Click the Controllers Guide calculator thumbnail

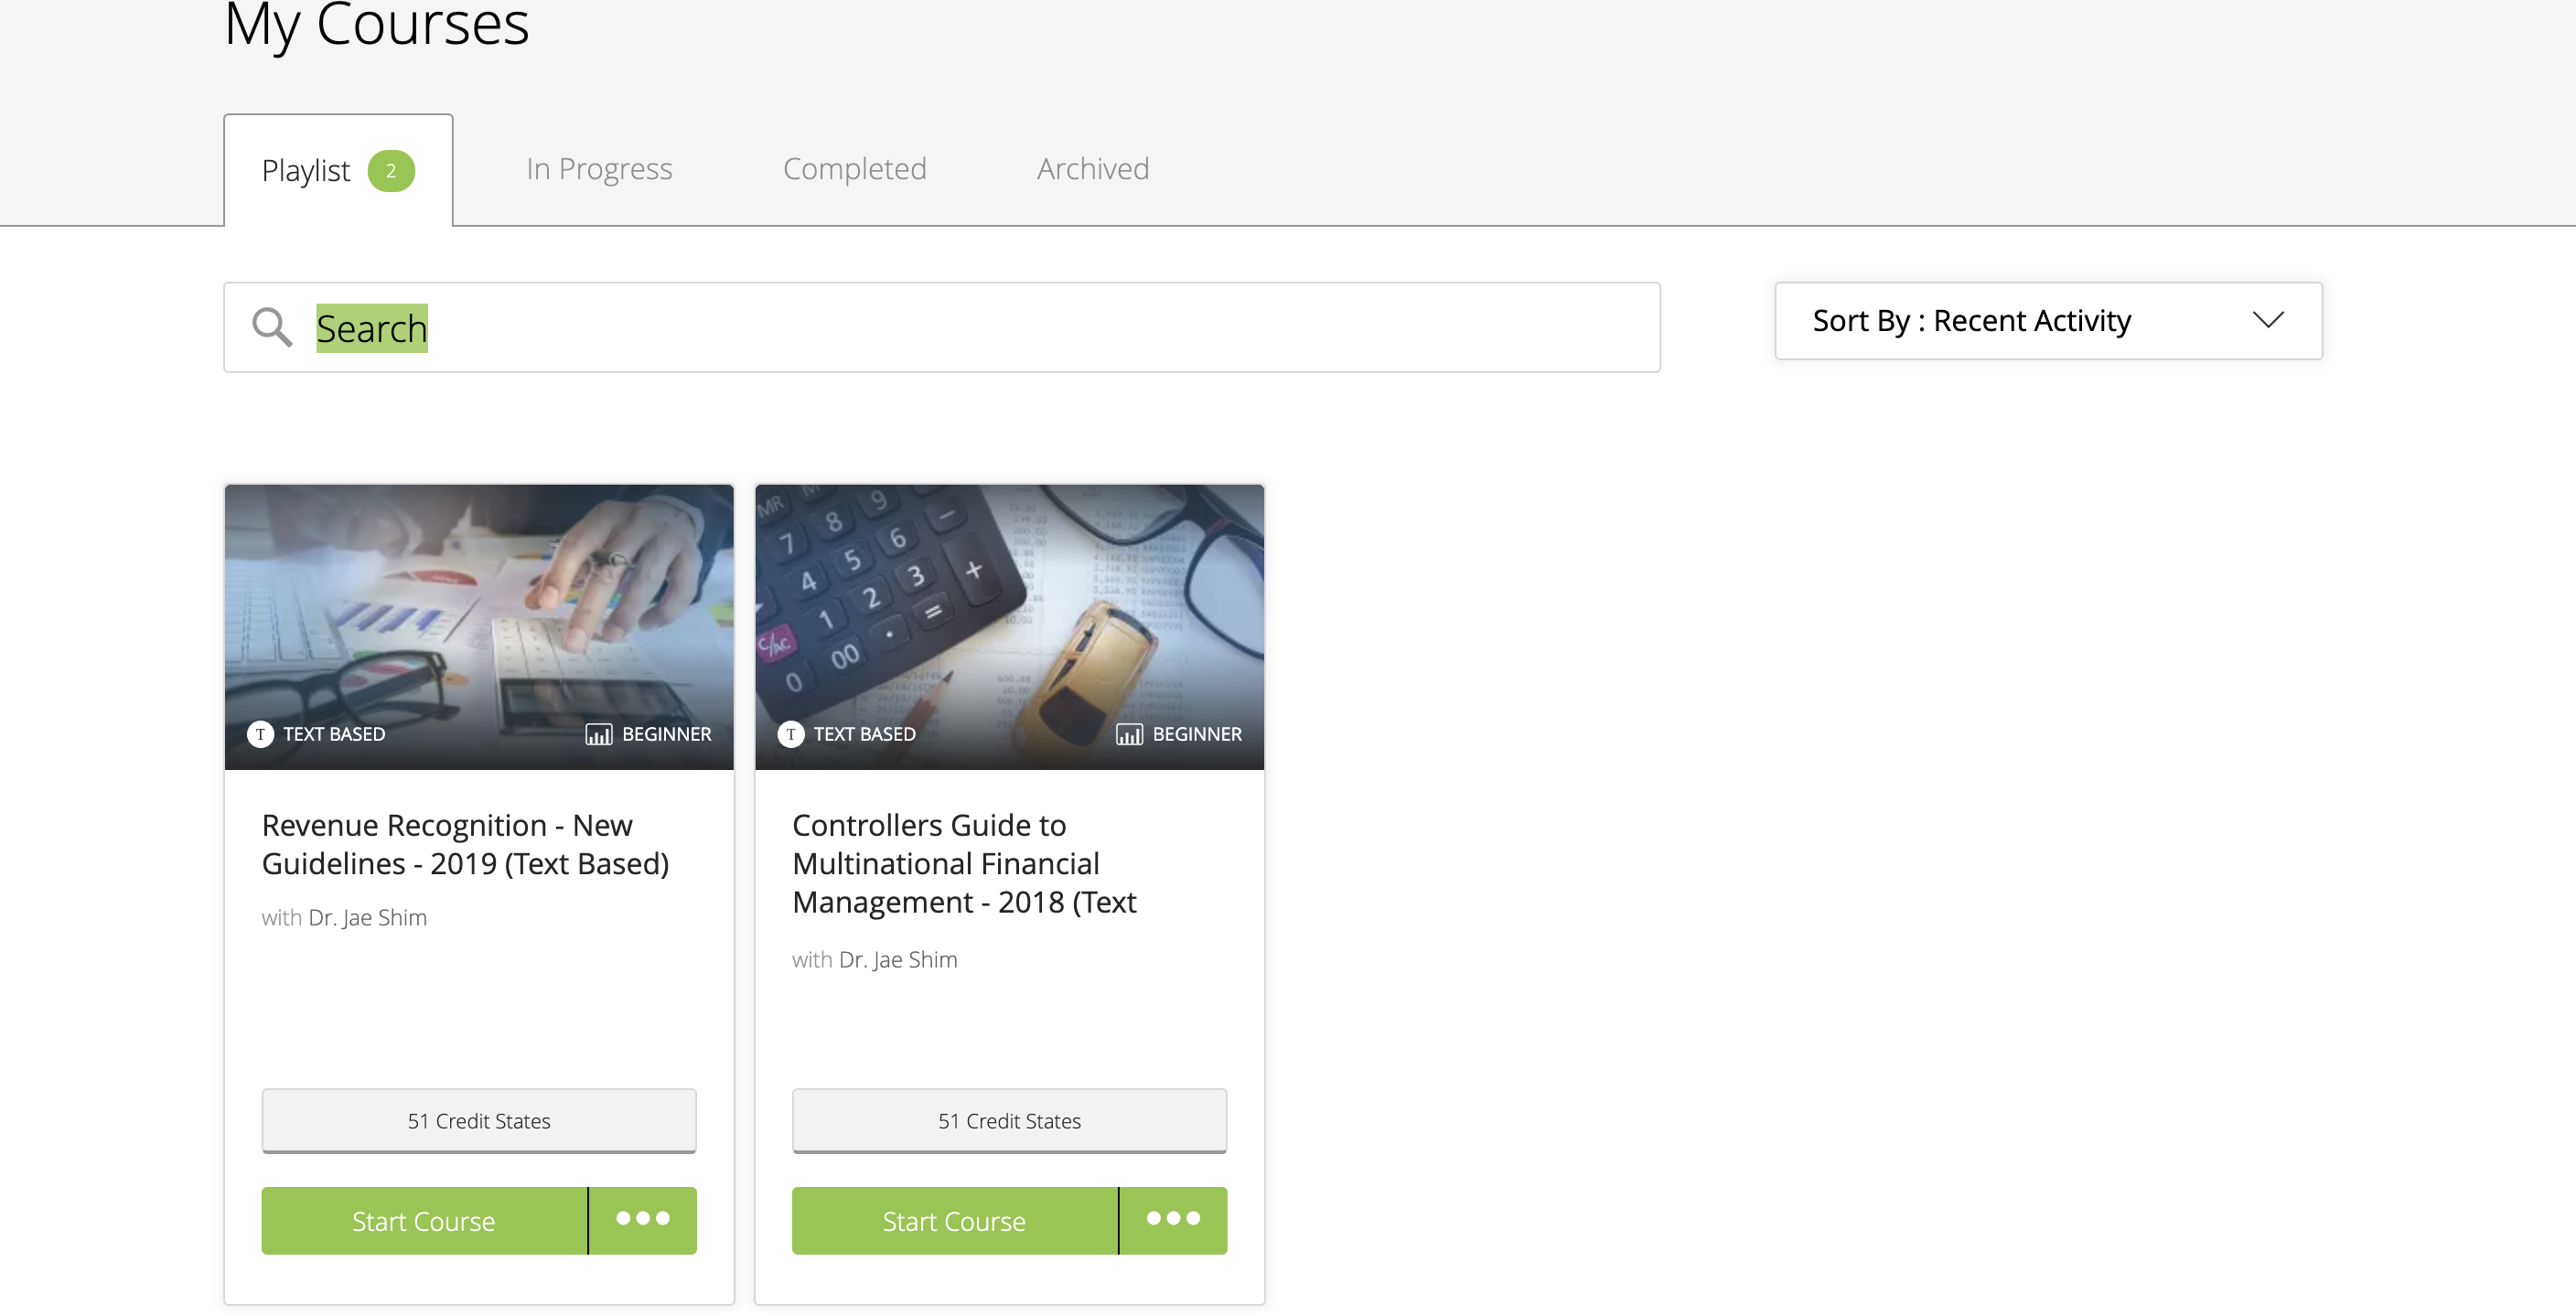click(x=1009, y=627)
